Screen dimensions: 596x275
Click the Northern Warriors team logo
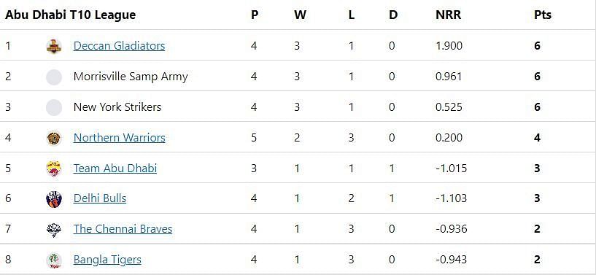[54, 138]
